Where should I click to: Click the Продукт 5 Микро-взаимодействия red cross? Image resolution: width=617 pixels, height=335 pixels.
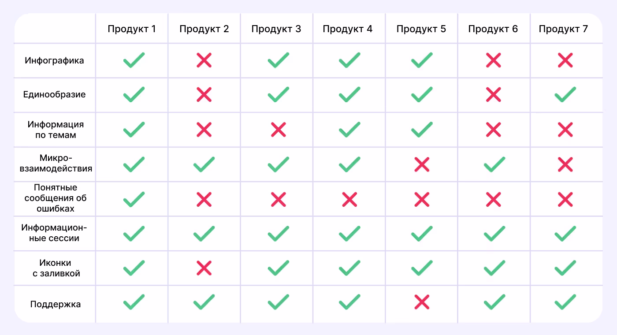(422, 164)
